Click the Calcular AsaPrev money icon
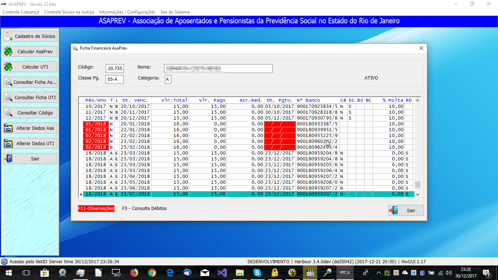The image size is (498, 280). tap(8, 52)
